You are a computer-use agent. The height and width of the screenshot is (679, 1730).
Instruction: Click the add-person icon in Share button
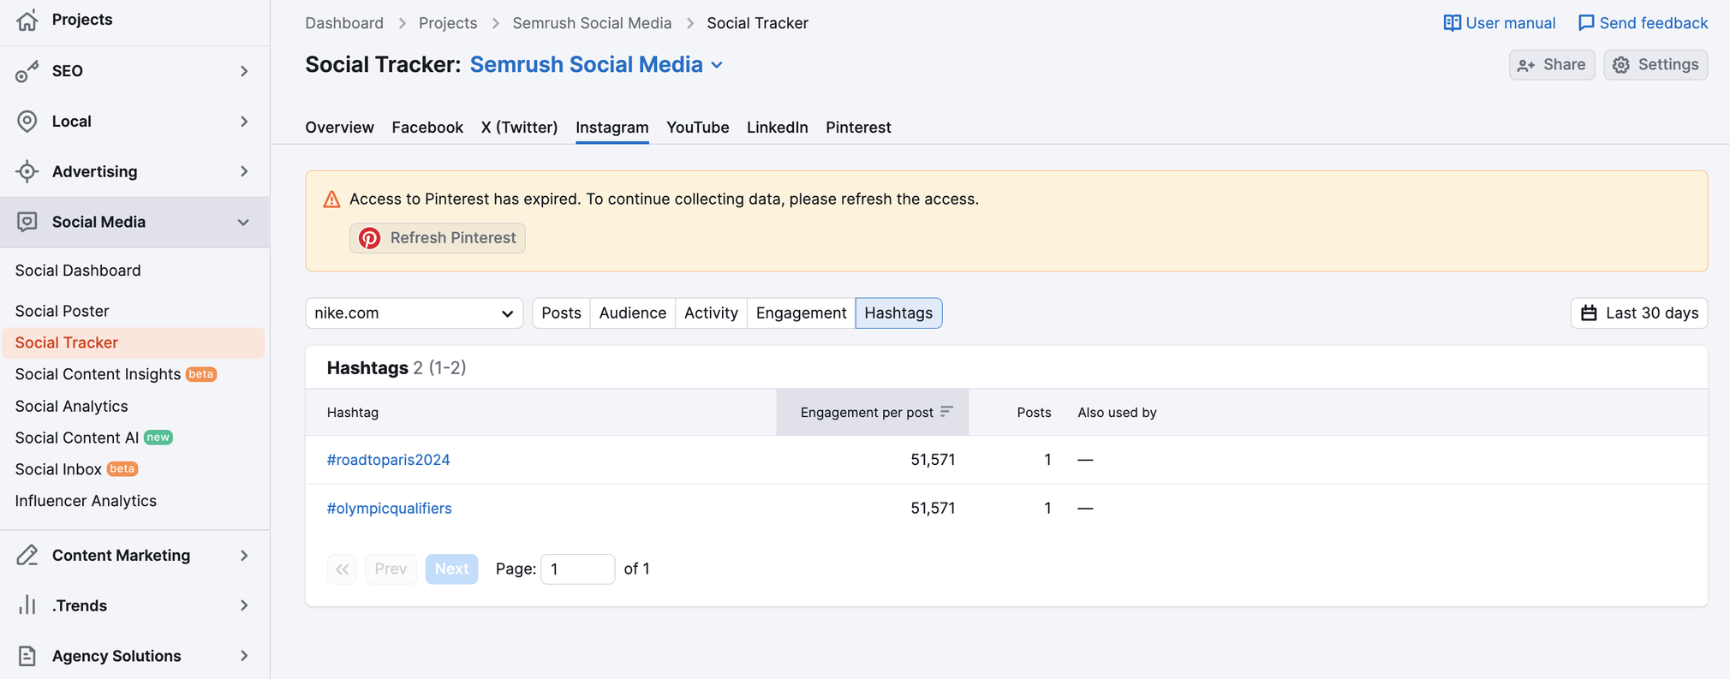(1526, 65)
